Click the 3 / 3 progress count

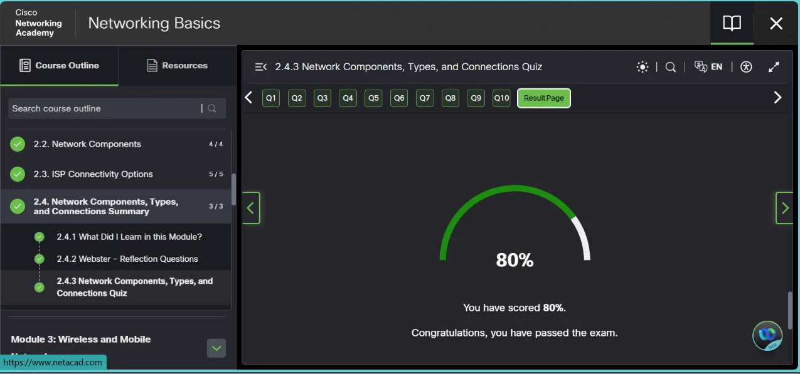pyautogui.click(x=216, y=206)
